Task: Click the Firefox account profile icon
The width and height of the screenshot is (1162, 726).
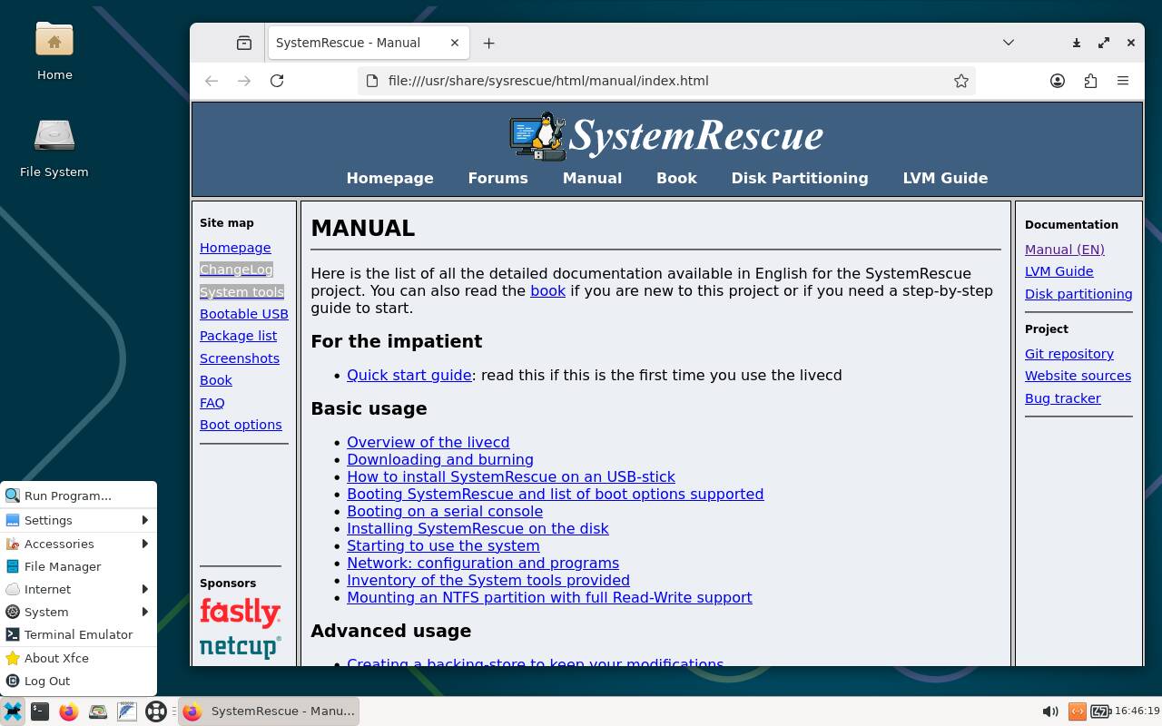Action: click(x=1058, y=81)
